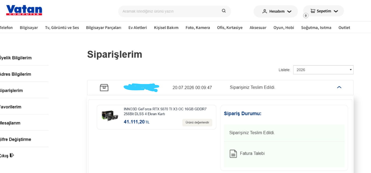Click the status text in the order header row

(x=253, y=87)
